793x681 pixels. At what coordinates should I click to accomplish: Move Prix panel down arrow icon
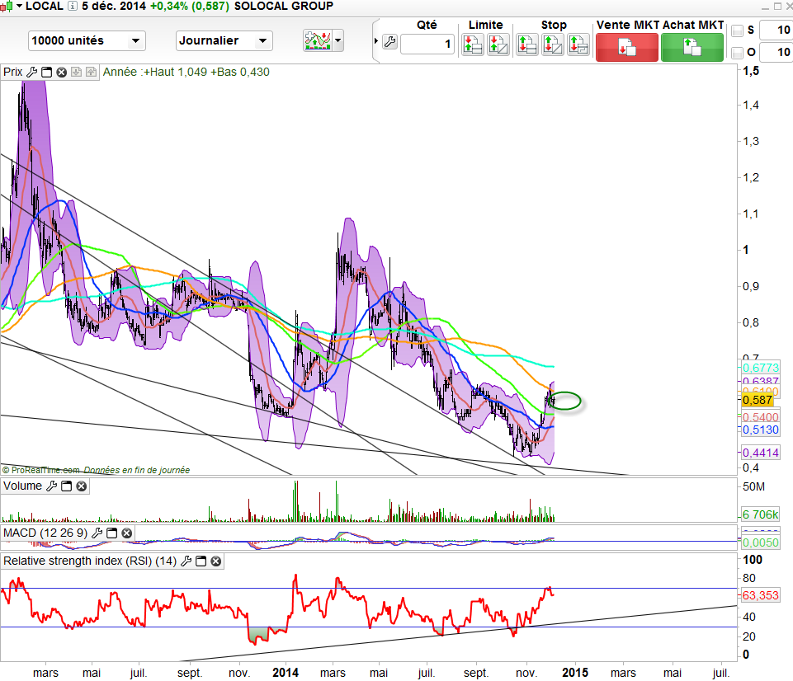click(77, 73)
